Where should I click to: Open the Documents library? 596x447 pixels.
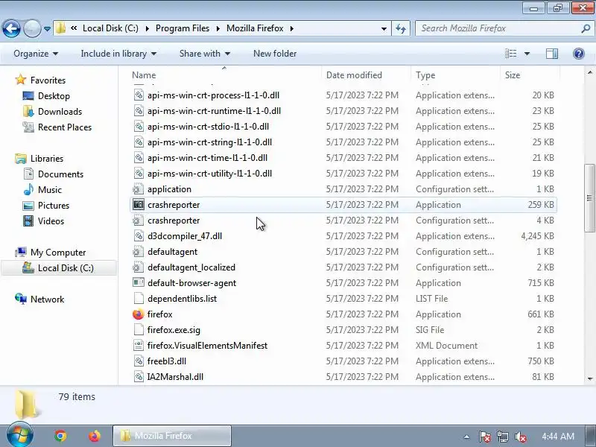[60, 174]
